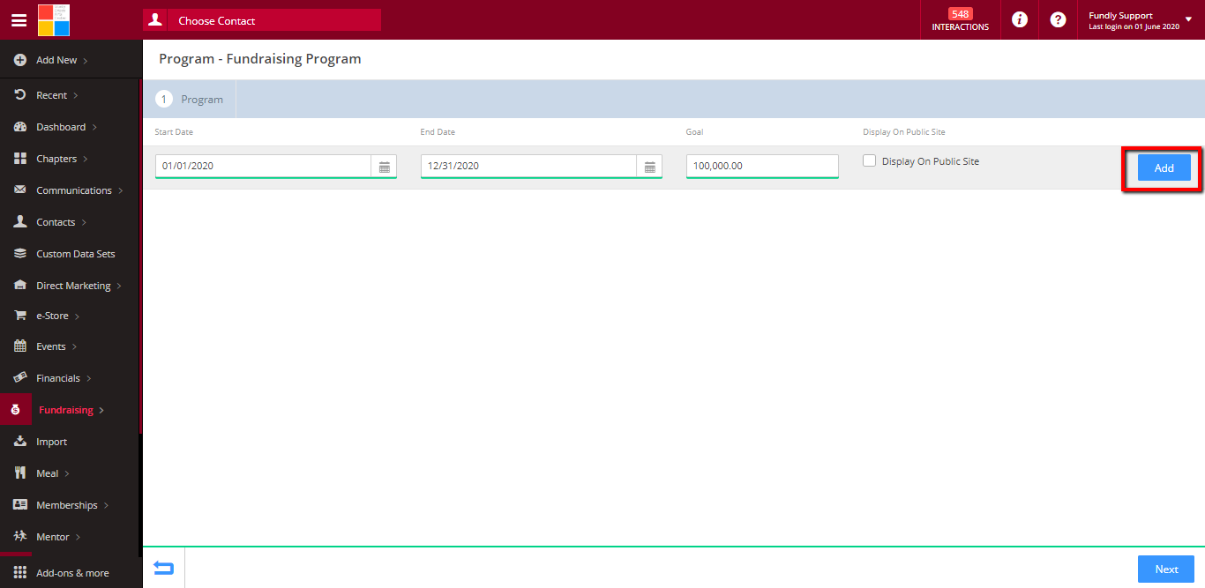
Task: Click the Program - Fundraising Program heading
Action: pyautogui.click(x=260, y=59)
